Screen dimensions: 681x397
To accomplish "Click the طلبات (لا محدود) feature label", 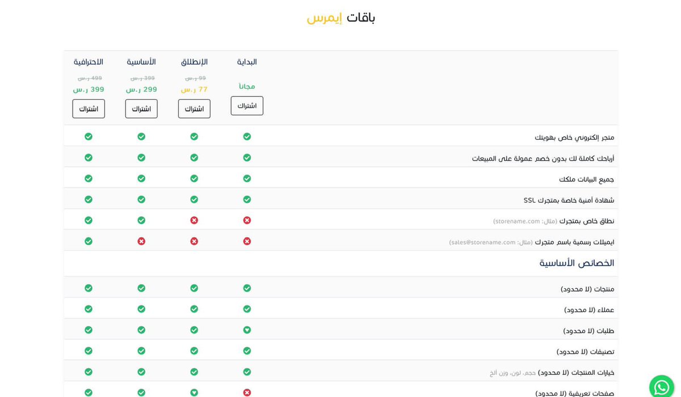I will (588, 331).
